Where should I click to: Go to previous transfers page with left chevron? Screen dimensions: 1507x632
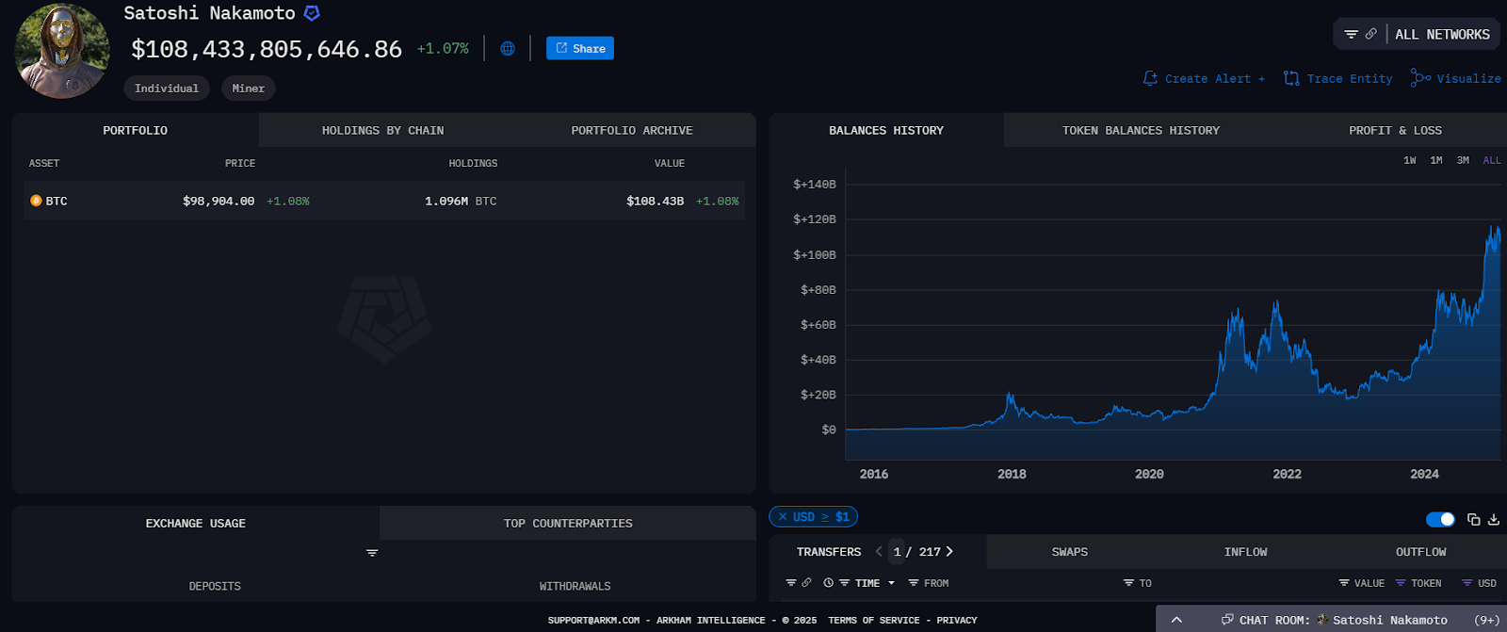(879, 552)
